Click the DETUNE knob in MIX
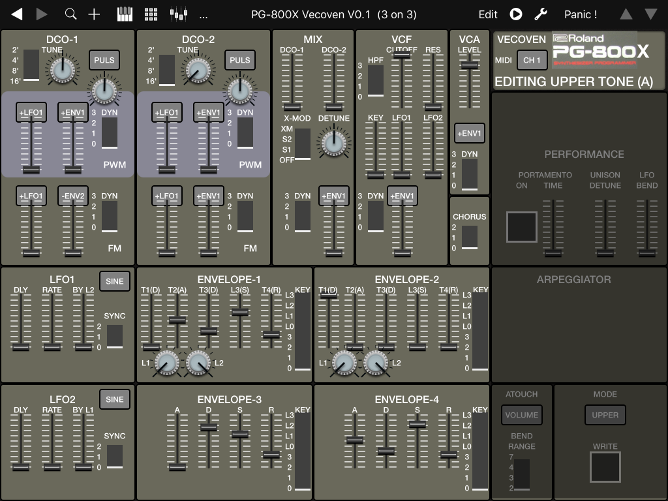Screen dimensions: 668x501 [x=333, y=143]
